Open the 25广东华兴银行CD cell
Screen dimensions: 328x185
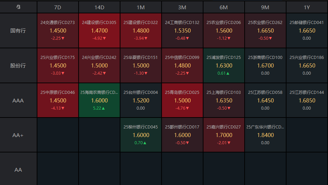point(265,135)
